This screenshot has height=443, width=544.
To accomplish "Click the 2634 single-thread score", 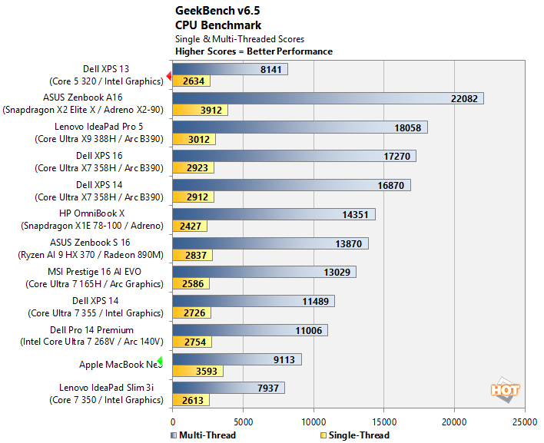I will coord(194,81).
